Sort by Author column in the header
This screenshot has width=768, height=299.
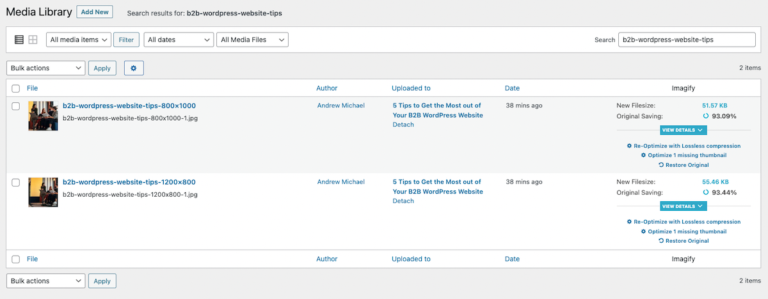click(x=326, y=88)
